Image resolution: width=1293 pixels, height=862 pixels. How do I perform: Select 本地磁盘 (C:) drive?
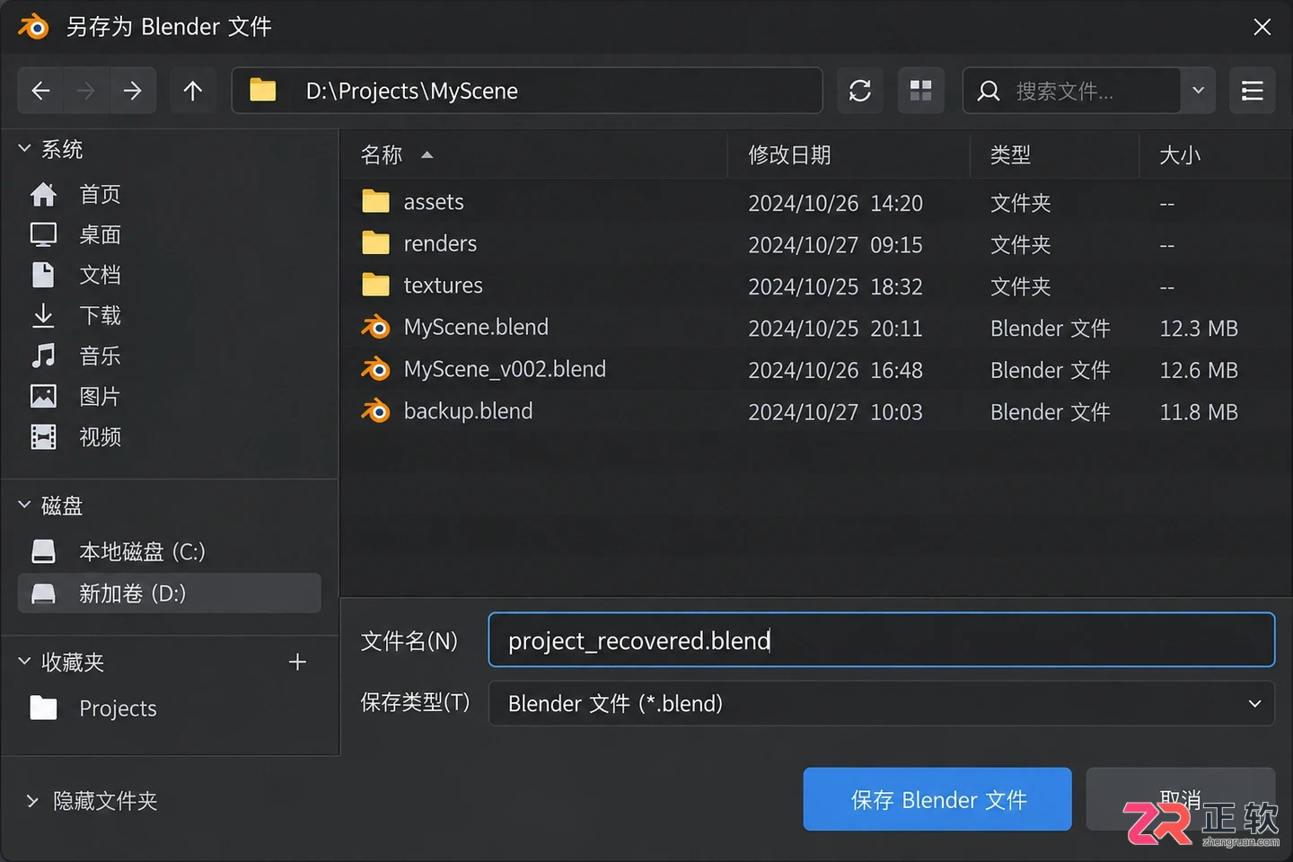[x=170, y=551]
